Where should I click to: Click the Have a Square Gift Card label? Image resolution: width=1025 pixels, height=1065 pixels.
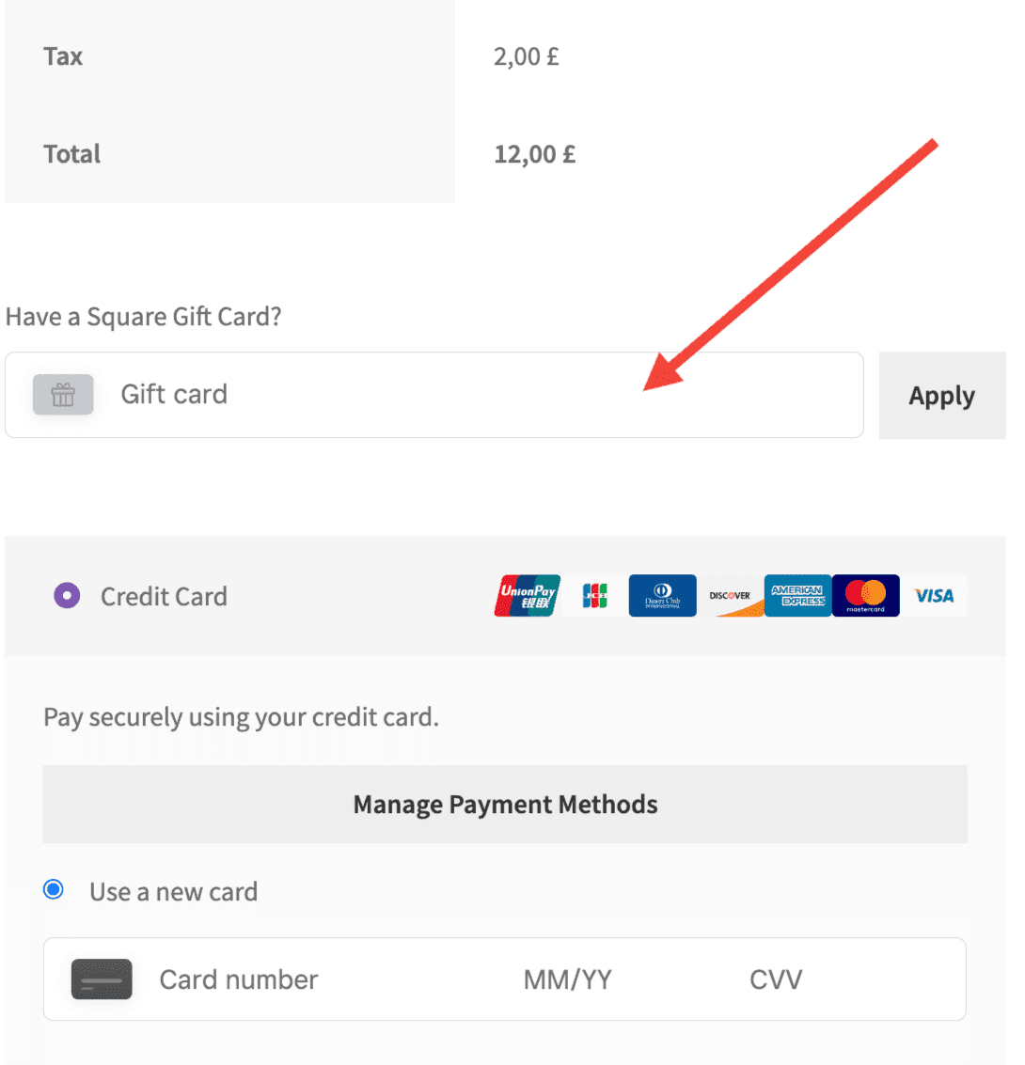144,317
